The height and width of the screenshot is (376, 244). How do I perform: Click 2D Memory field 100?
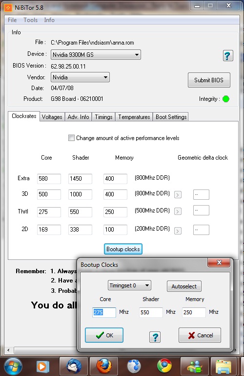click(x=115, y=230)
